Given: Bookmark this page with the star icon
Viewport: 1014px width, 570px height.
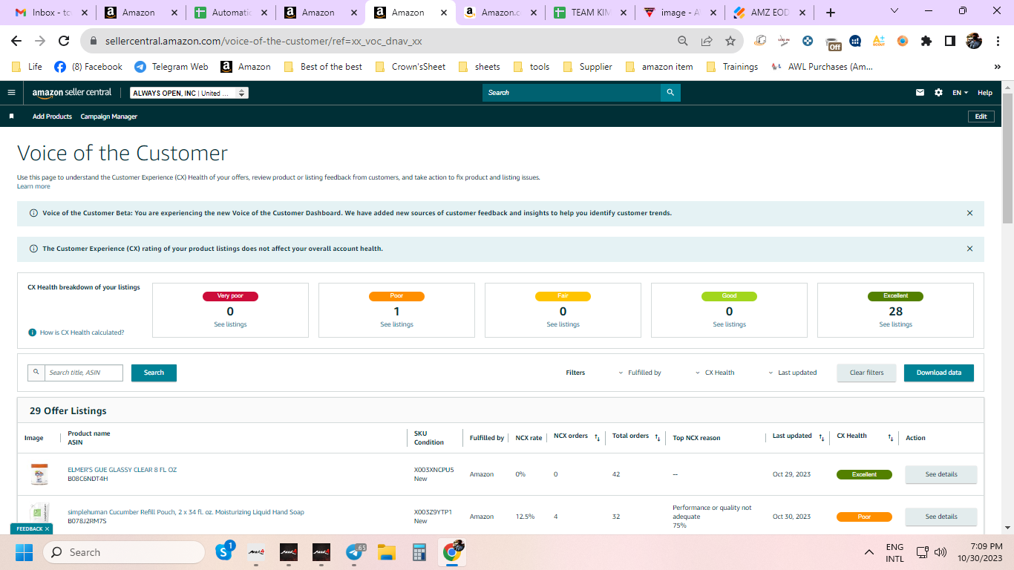Looking at the screenshot, I should coord(730,41).
